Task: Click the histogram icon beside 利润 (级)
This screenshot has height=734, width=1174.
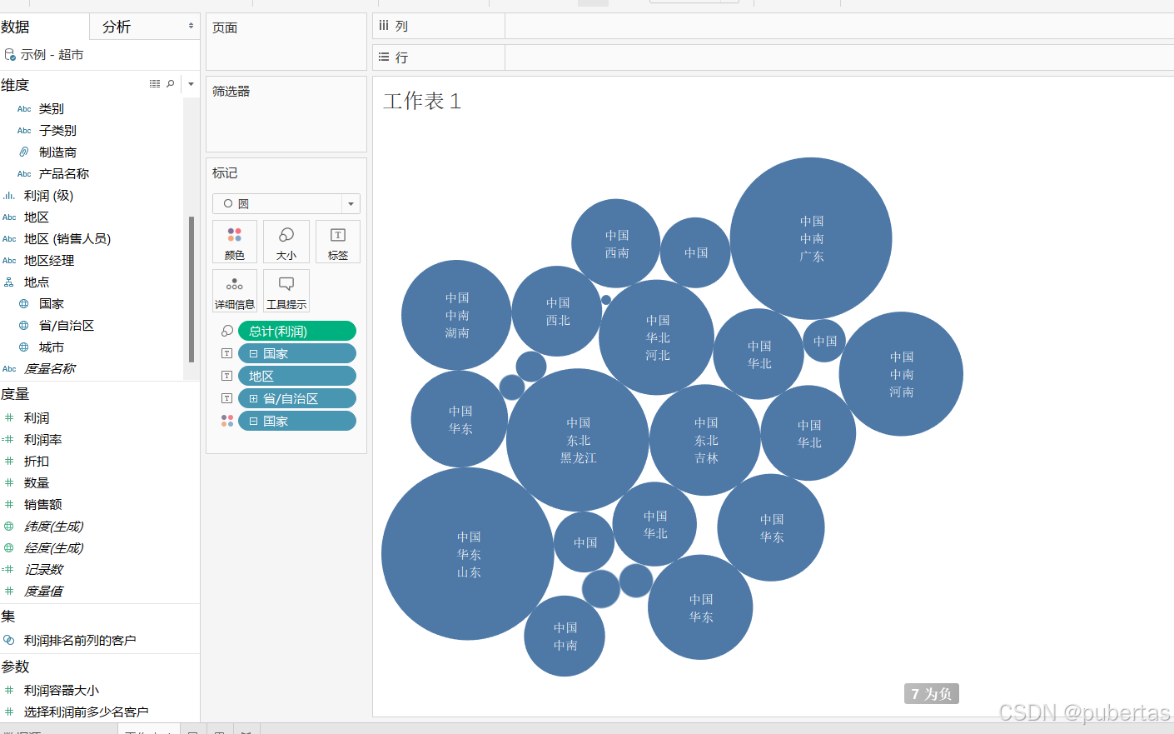Action: [x=9, y=196]
